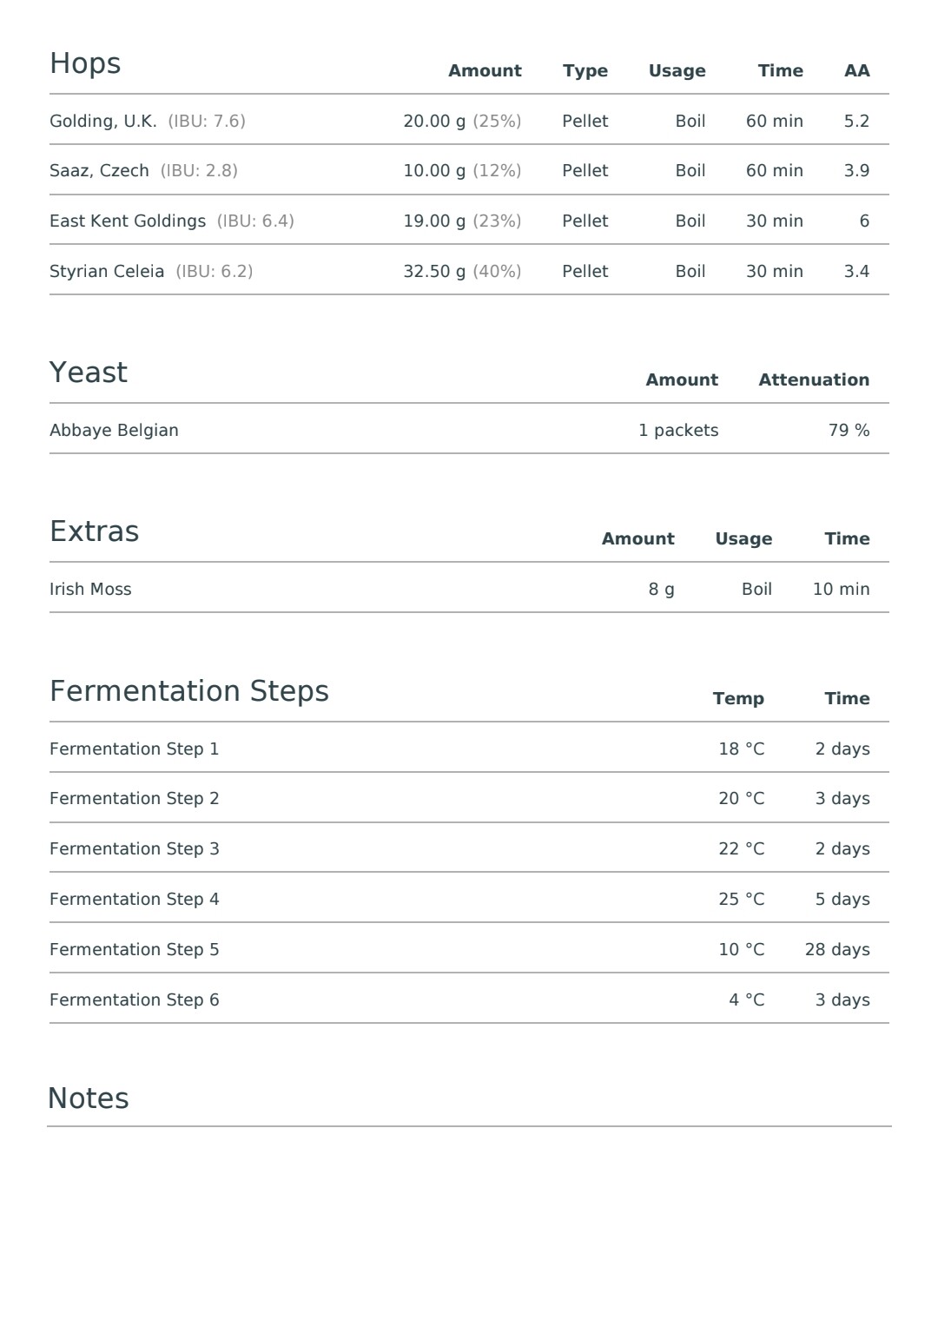
Task: Click the Notes section heading
Action: tap(89, 1098)
